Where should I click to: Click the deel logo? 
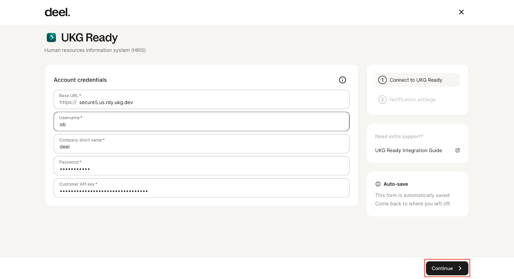pos(57,12)
